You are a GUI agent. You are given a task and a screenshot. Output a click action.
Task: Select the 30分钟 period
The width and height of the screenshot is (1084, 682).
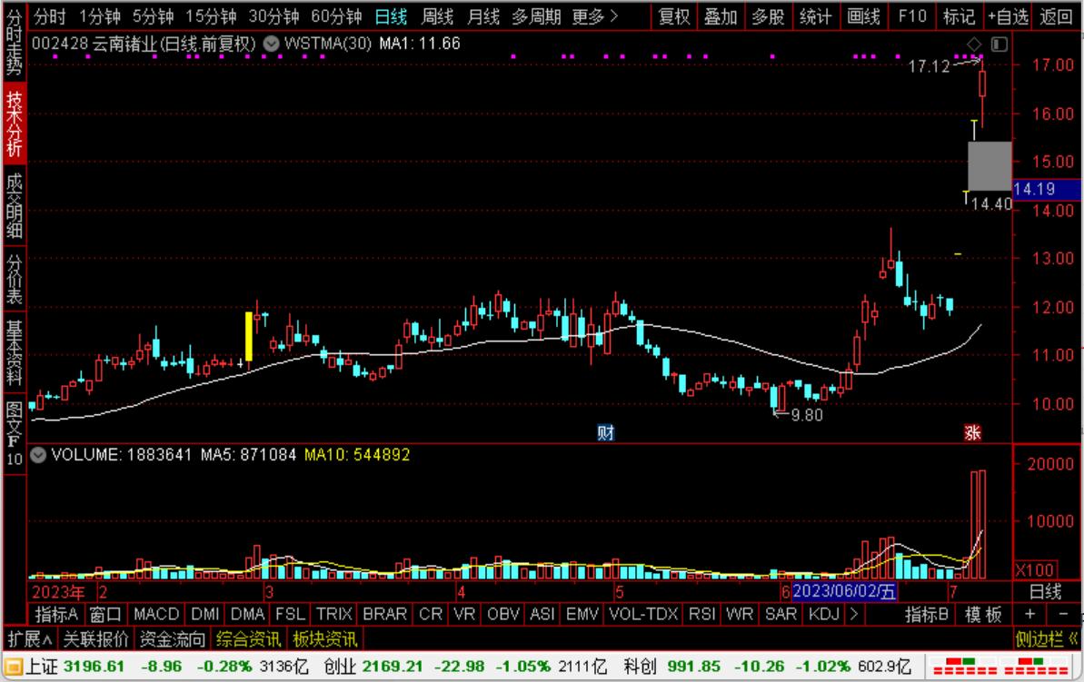[x=273, y=16]
